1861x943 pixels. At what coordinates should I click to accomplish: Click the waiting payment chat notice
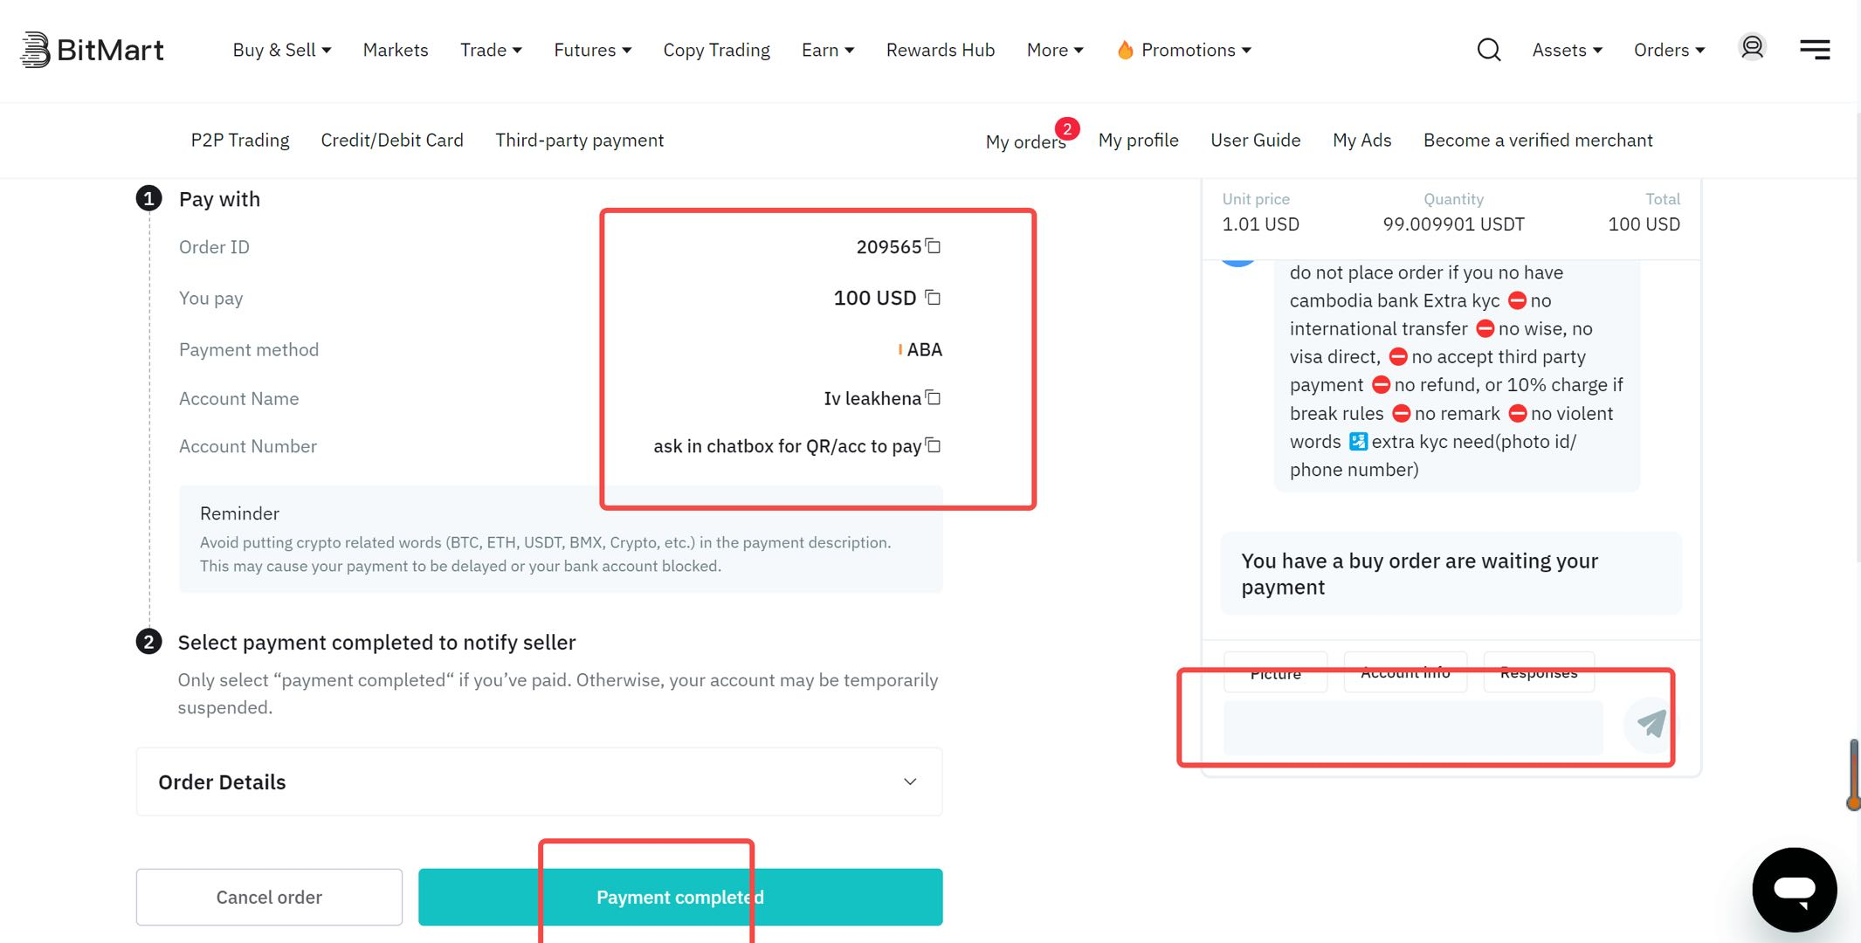pos(1451,574)
